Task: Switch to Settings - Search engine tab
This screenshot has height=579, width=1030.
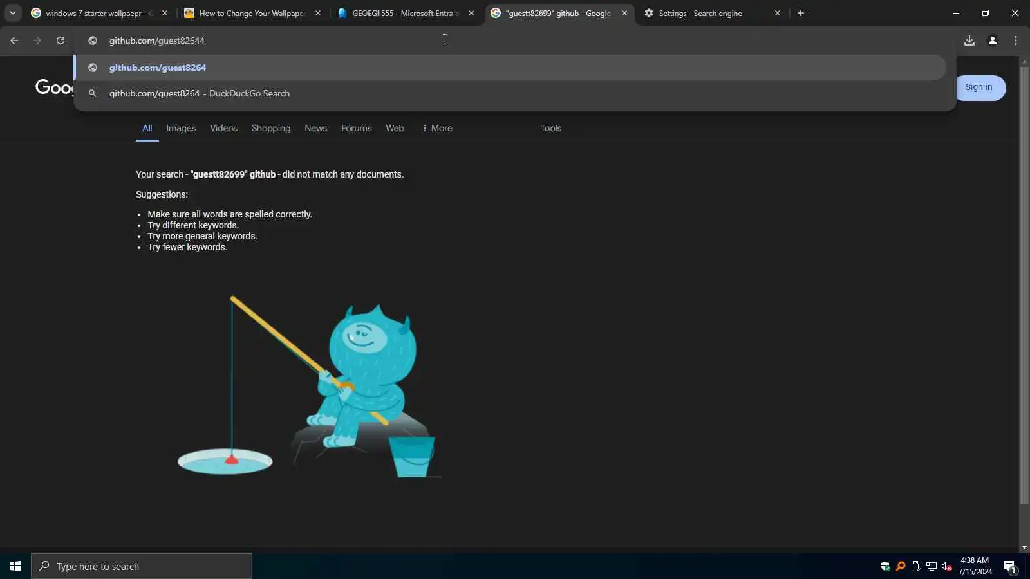Action: point(706,13)
